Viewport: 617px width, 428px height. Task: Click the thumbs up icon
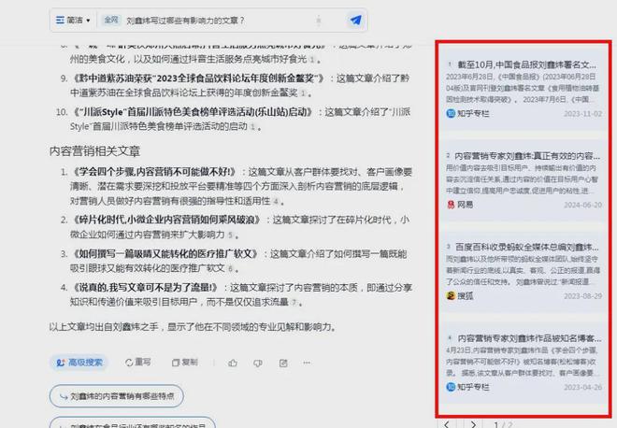click(233, 363)
